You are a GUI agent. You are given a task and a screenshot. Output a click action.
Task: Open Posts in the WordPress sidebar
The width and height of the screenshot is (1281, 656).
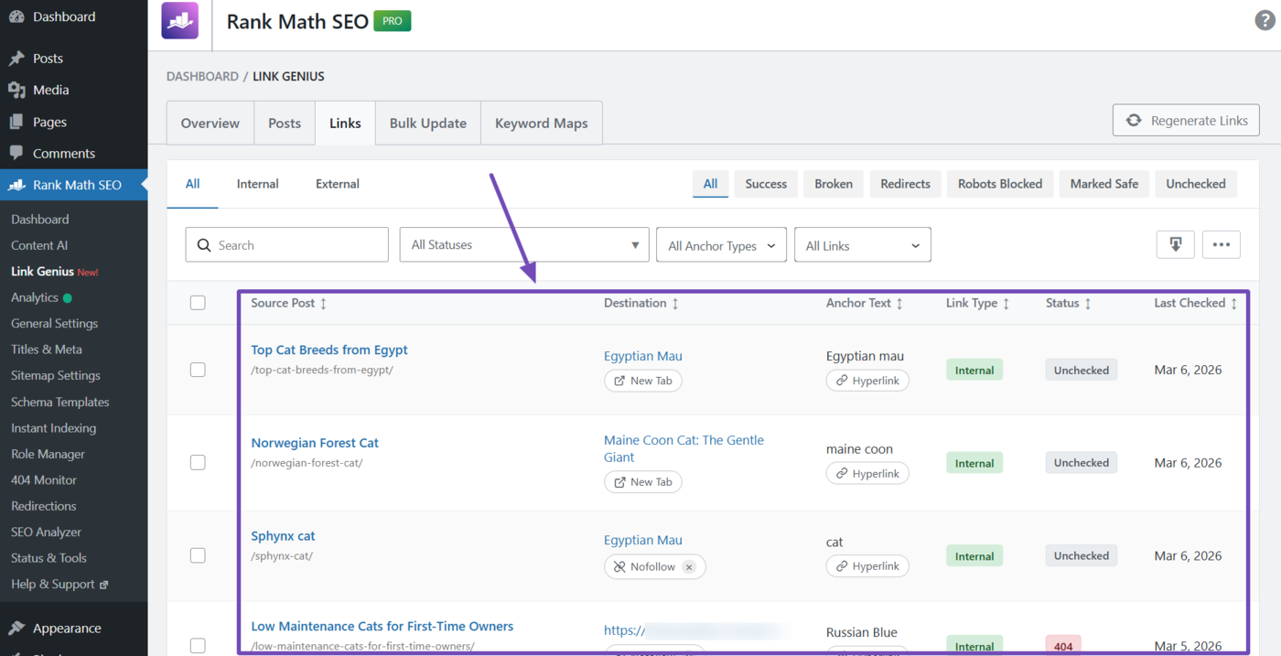(x=48, y=58)
